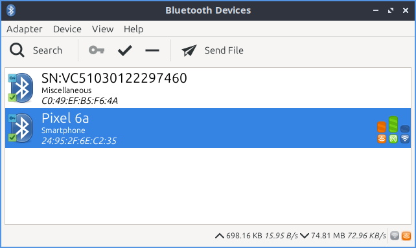Screen dimensions: 416x248
Task: Click the Bluetooth icon for SN:VC51030122297460
Action: pyautogui.click(x=21, y=88)
